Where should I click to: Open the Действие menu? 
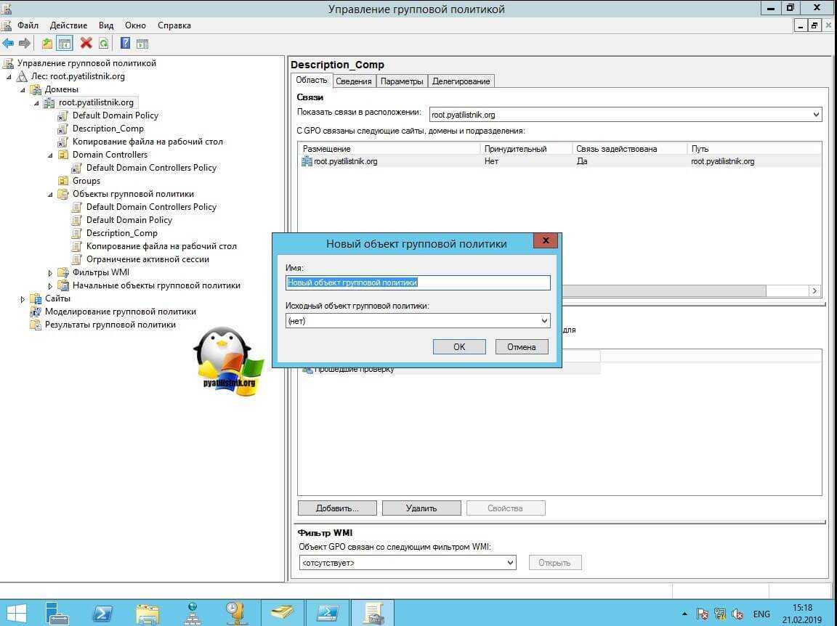click(x=69, y=25)
